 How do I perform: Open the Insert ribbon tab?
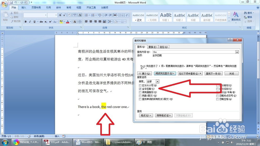pos(24,8)
